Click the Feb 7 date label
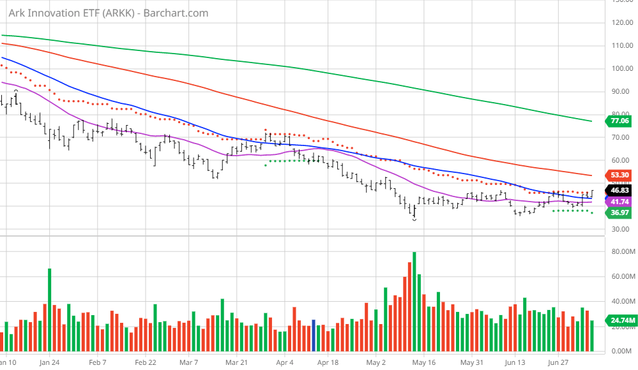 (x=98, y=362)
